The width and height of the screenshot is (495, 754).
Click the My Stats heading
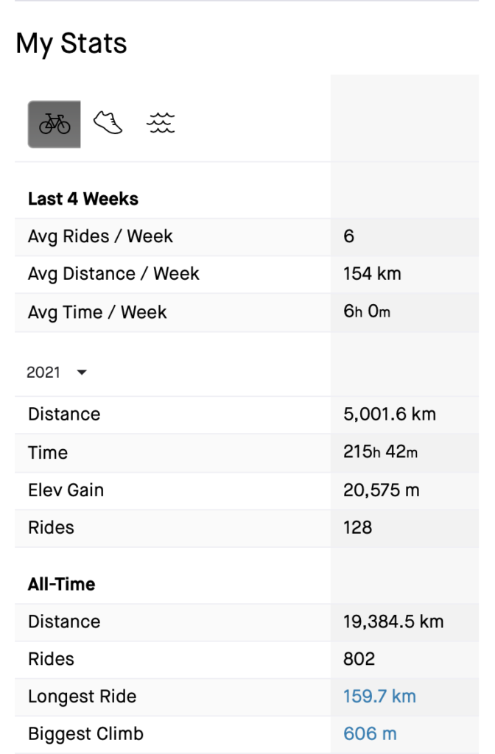71,43
